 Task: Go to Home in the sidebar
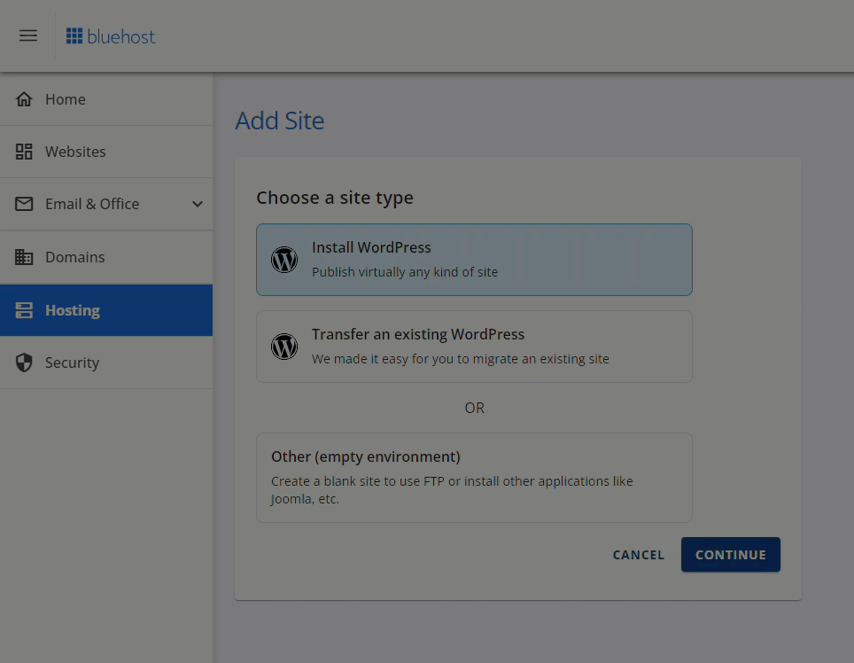tap(106, 99)
